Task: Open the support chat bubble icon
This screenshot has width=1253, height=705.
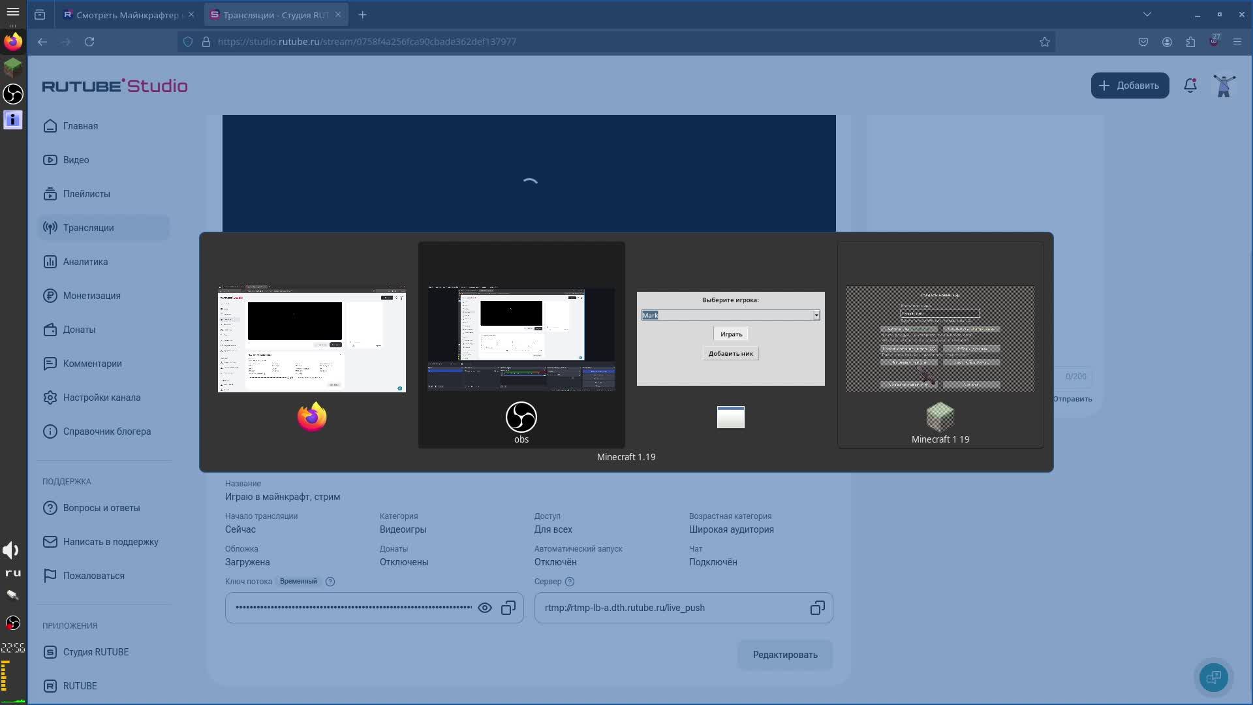Action: point(1213,677)
